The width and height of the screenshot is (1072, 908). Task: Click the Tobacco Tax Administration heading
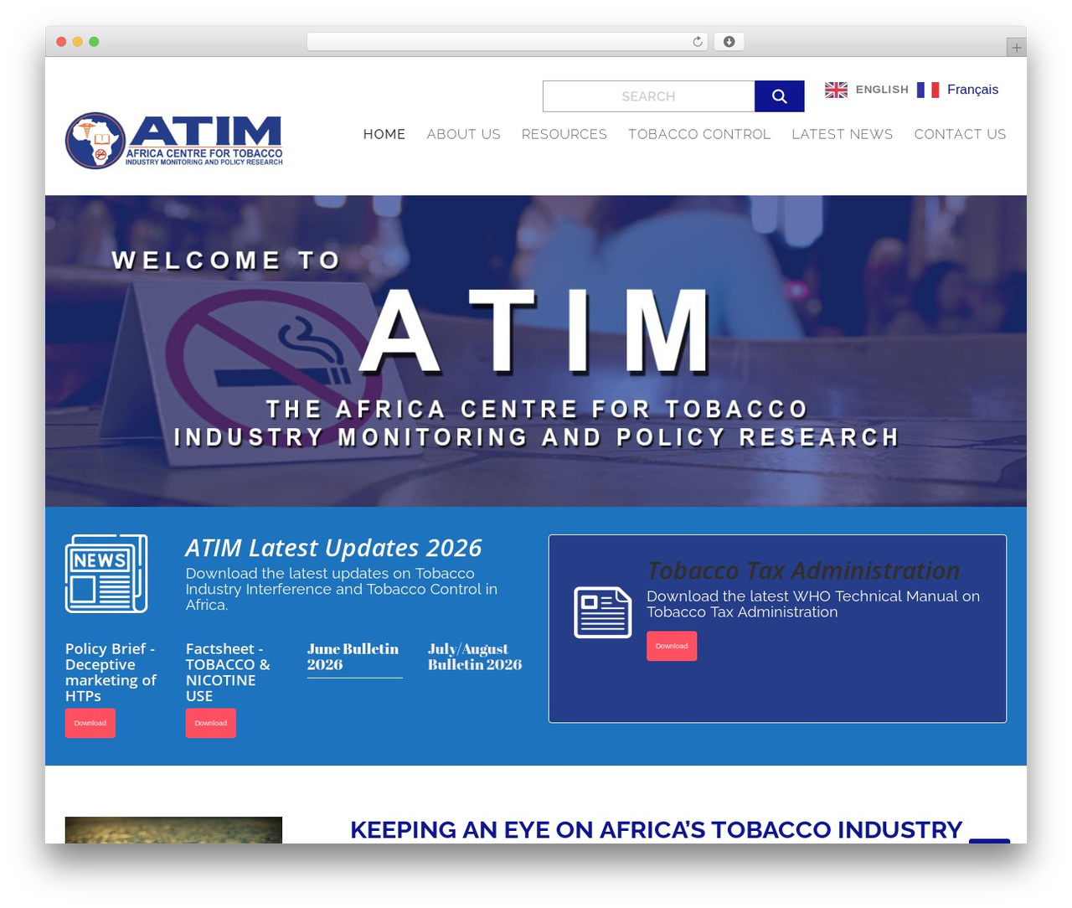click(803, 570)
